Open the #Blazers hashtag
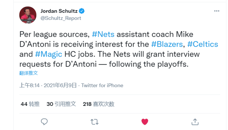The width and height of the screenshot is (228, 130). click(167, 44)
